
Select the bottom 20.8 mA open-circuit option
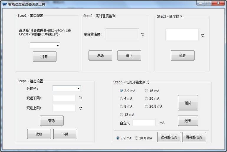136,138
